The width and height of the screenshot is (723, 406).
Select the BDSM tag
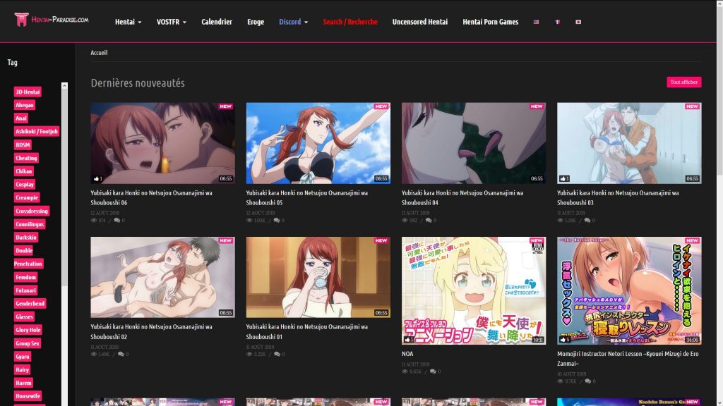point(23,144)
